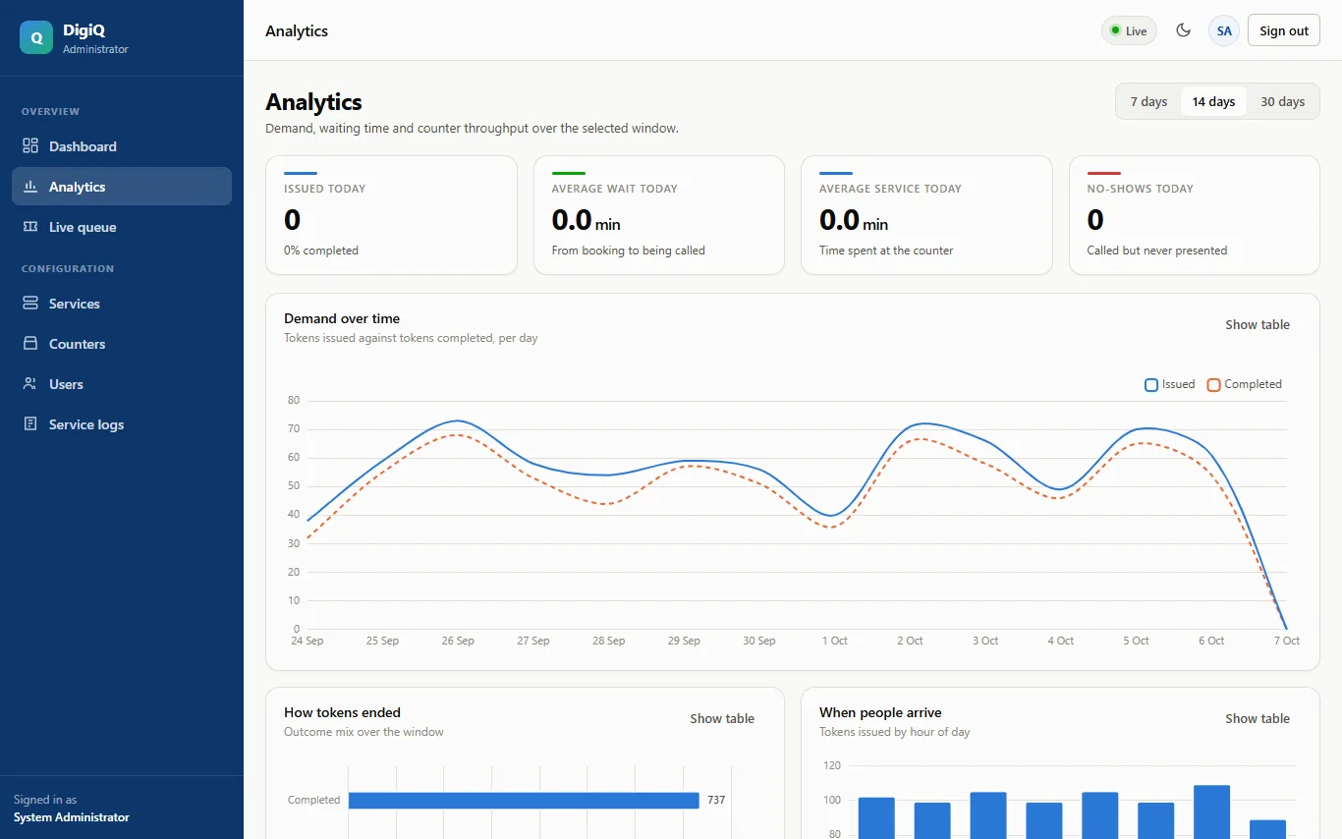This screenshot has width=1342, height=839.
Task: Select the 30 days range
Action: [x=1282, y=101]
